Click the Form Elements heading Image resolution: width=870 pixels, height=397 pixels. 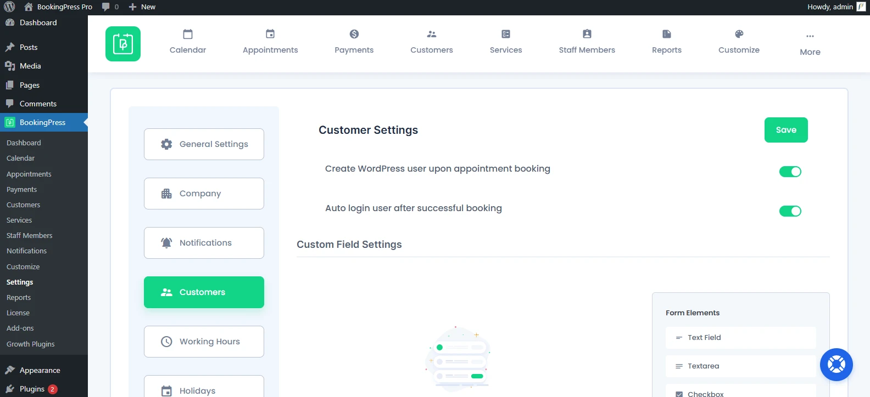[x=693, y=313]
